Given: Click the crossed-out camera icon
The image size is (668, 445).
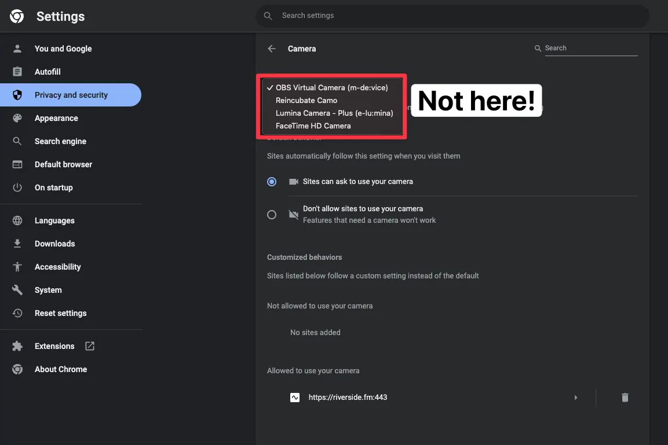Looking at the screenshot, I should [294, 215].
